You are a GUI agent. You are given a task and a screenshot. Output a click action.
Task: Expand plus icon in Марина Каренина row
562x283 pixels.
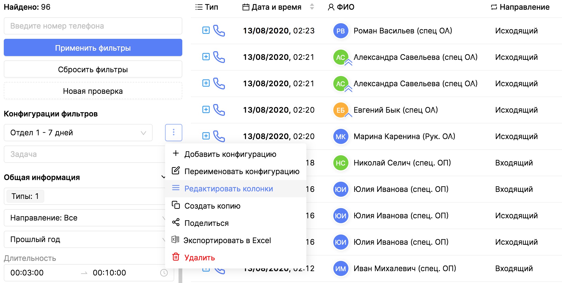(x=206, y=136)
